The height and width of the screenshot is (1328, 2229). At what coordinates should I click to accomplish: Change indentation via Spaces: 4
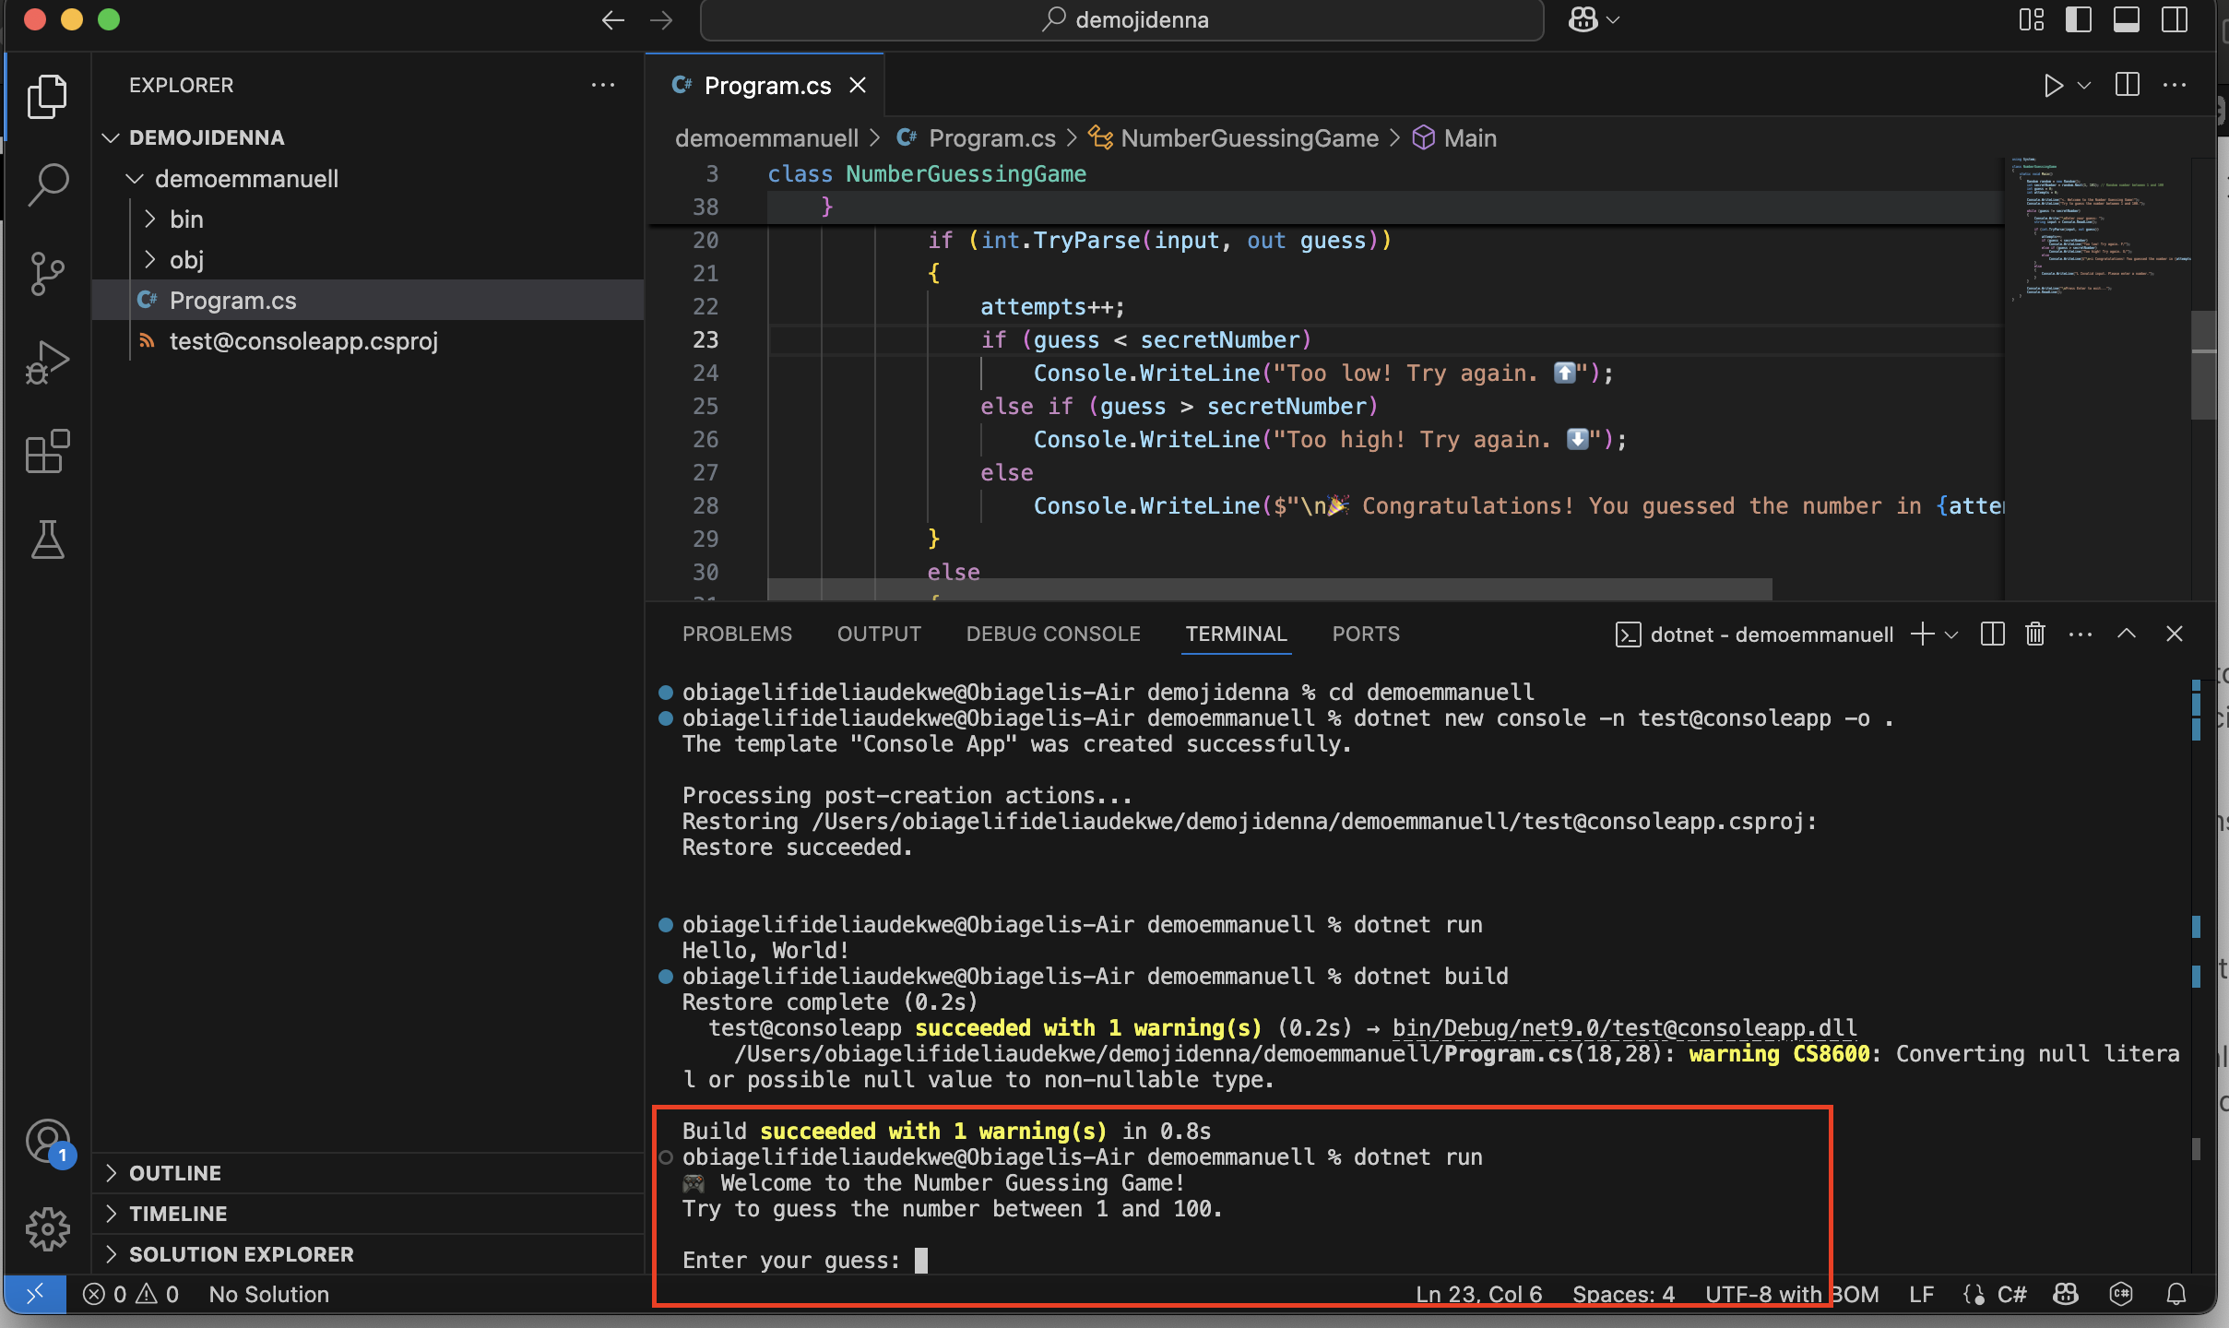(1623, 1295)
